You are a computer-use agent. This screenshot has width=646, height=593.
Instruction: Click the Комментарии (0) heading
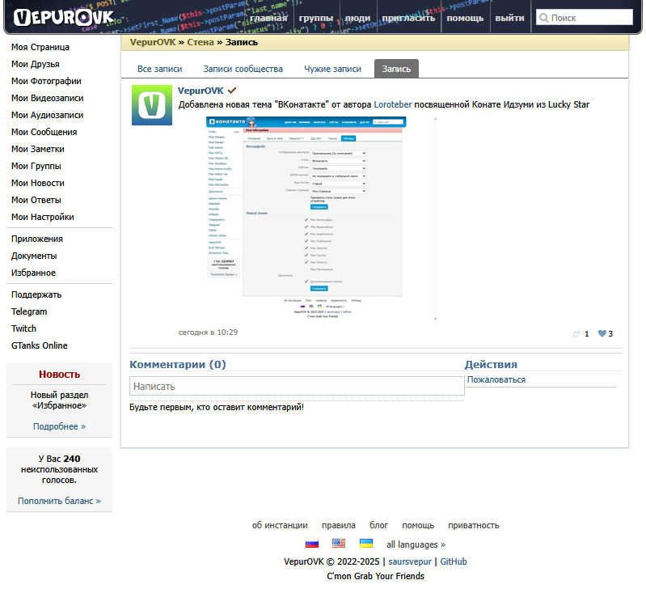click(x=178, y=364)
